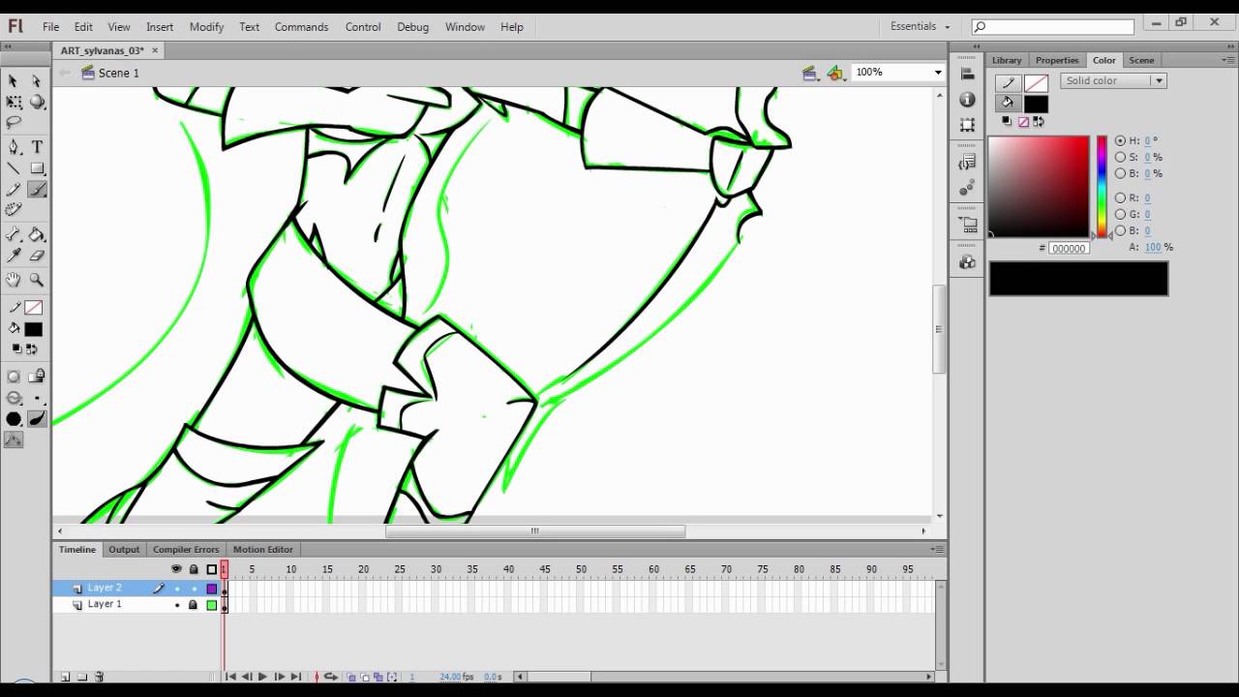The image size is (1239, 697).
Task: Select the Pencil tool
Action: point(14,190)
